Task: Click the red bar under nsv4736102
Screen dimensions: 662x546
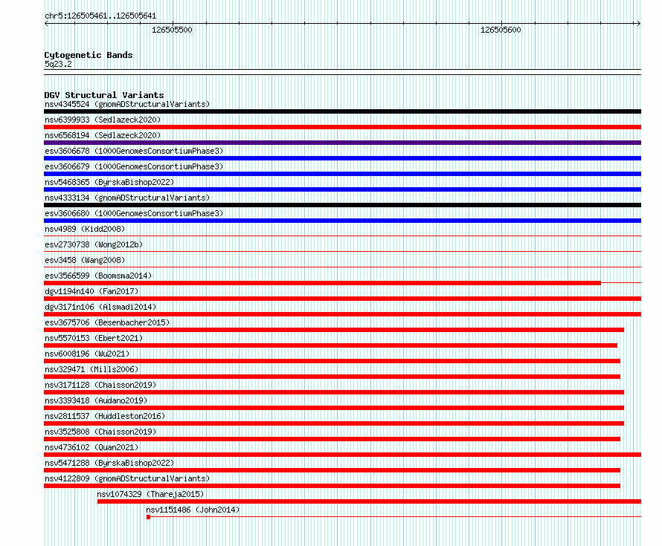Action: point(342,455)
